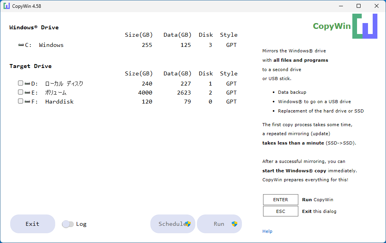Viewport: 386px width, 243px height.
Task: Click the ENTER key button
Action: point(281,200)
